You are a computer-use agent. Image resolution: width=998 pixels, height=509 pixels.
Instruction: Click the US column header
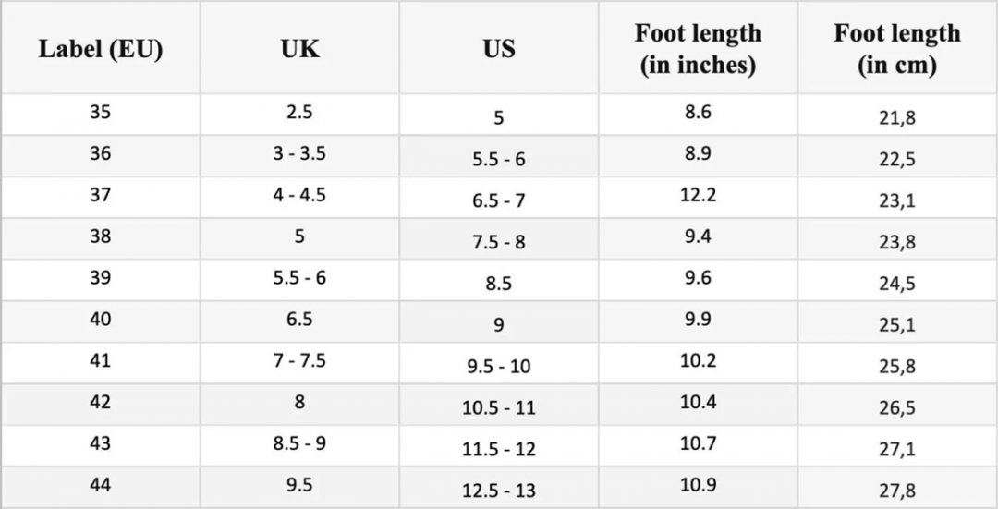click(499, 48)
